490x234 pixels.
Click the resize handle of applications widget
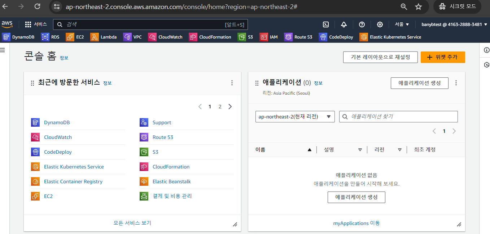(459, 224)
